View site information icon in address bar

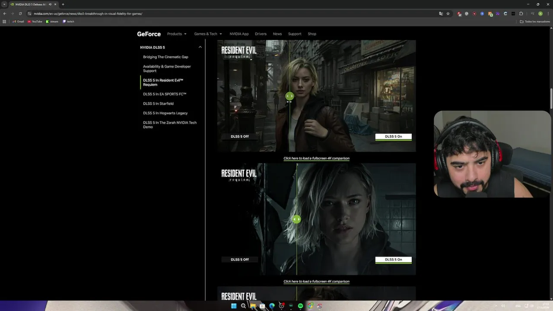click(x=29, y=13)
